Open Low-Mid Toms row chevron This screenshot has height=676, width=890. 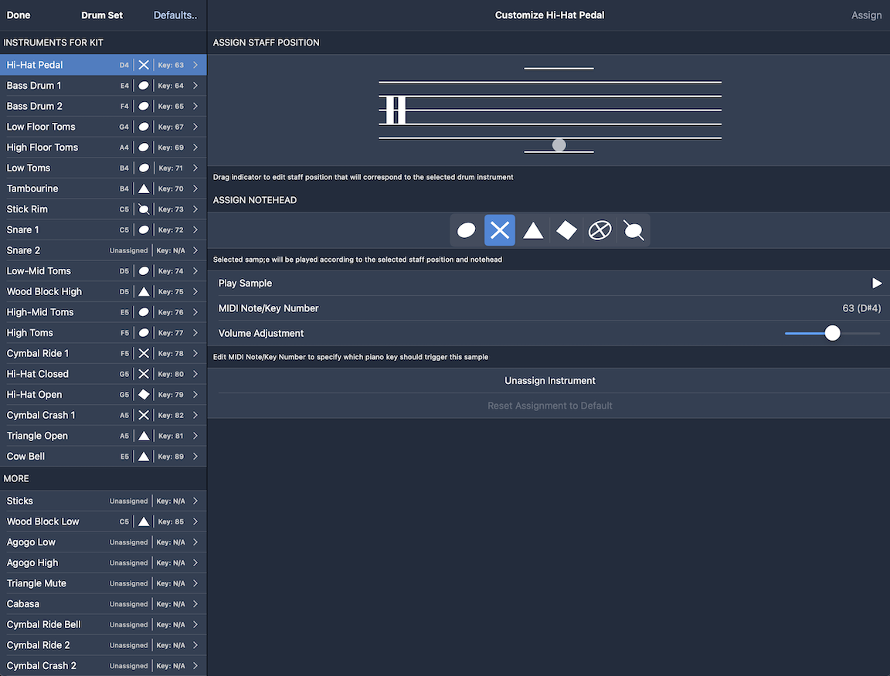(195, 271)
